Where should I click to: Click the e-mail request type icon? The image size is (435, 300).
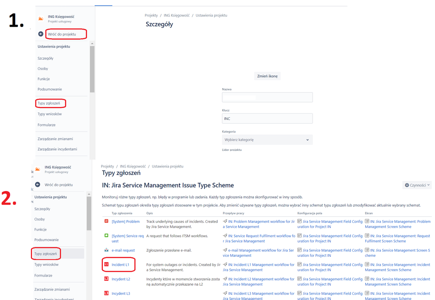(106, 250)
